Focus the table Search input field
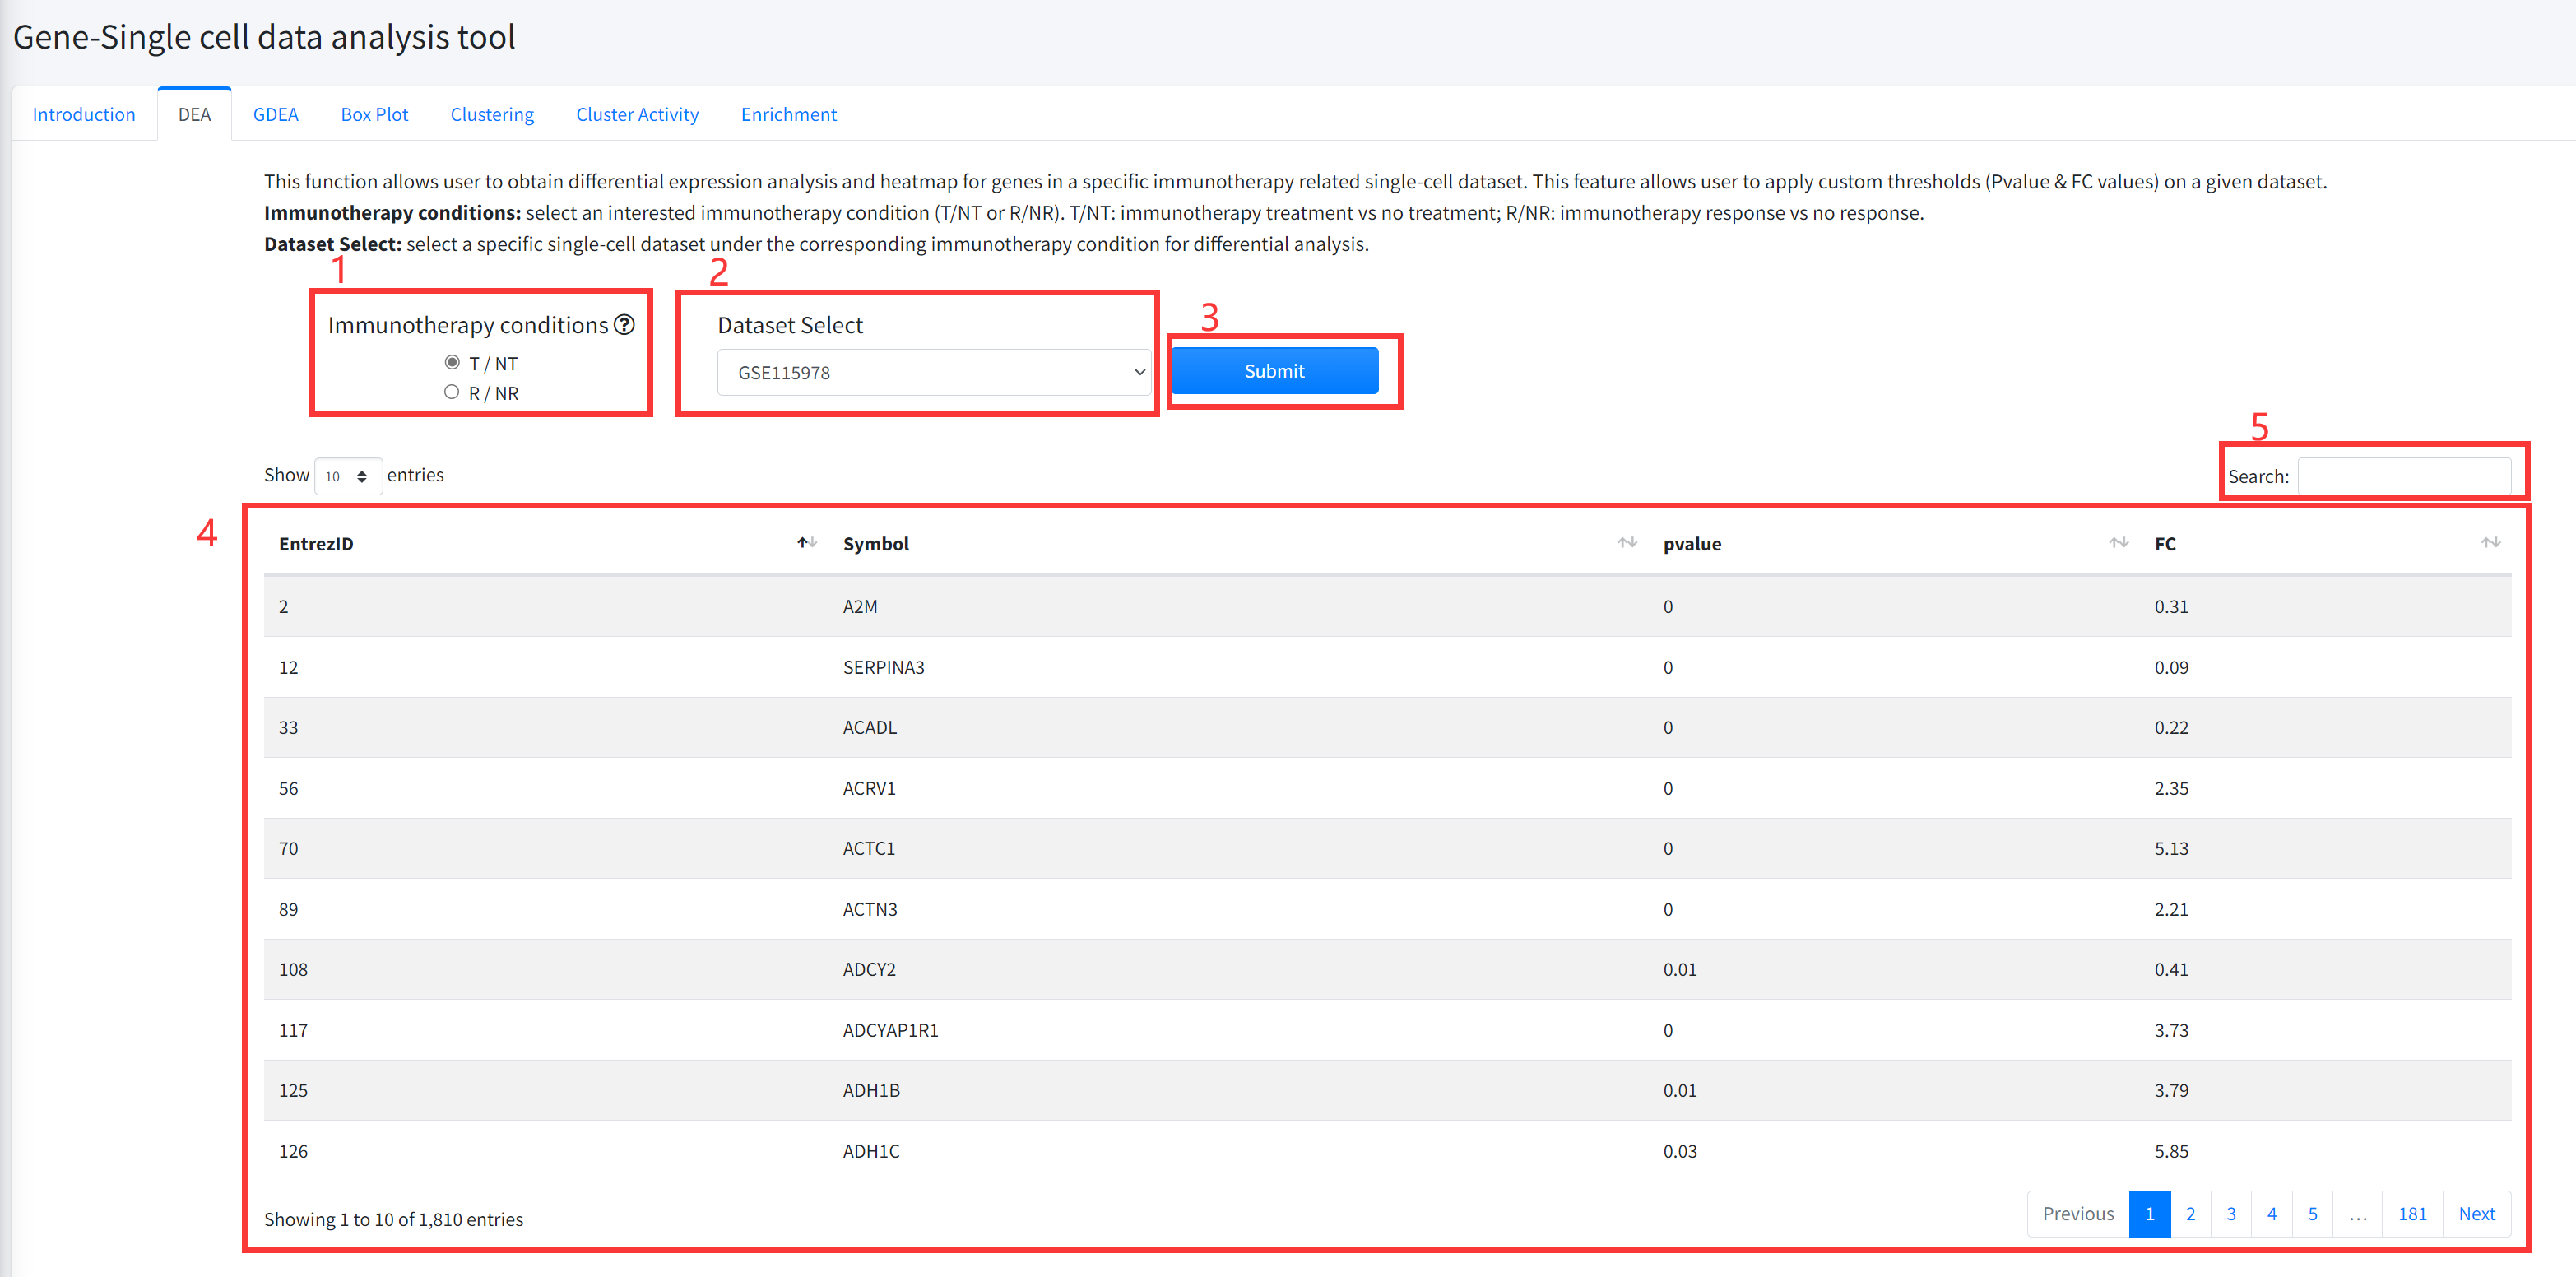 [2403, 476]
